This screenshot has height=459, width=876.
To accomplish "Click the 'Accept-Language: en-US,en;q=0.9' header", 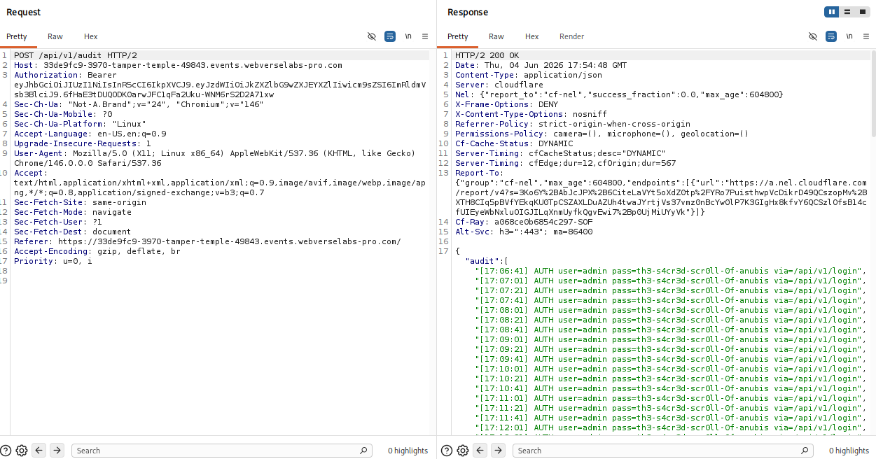I will (x=90, y=134).
